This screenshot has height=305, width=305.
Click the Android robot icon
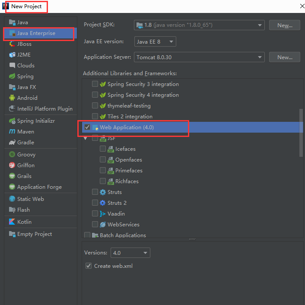click(x=12, y=98)
